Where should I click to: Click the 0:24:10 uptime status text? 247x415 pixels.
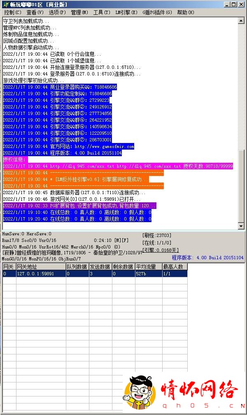pos(103,240)
